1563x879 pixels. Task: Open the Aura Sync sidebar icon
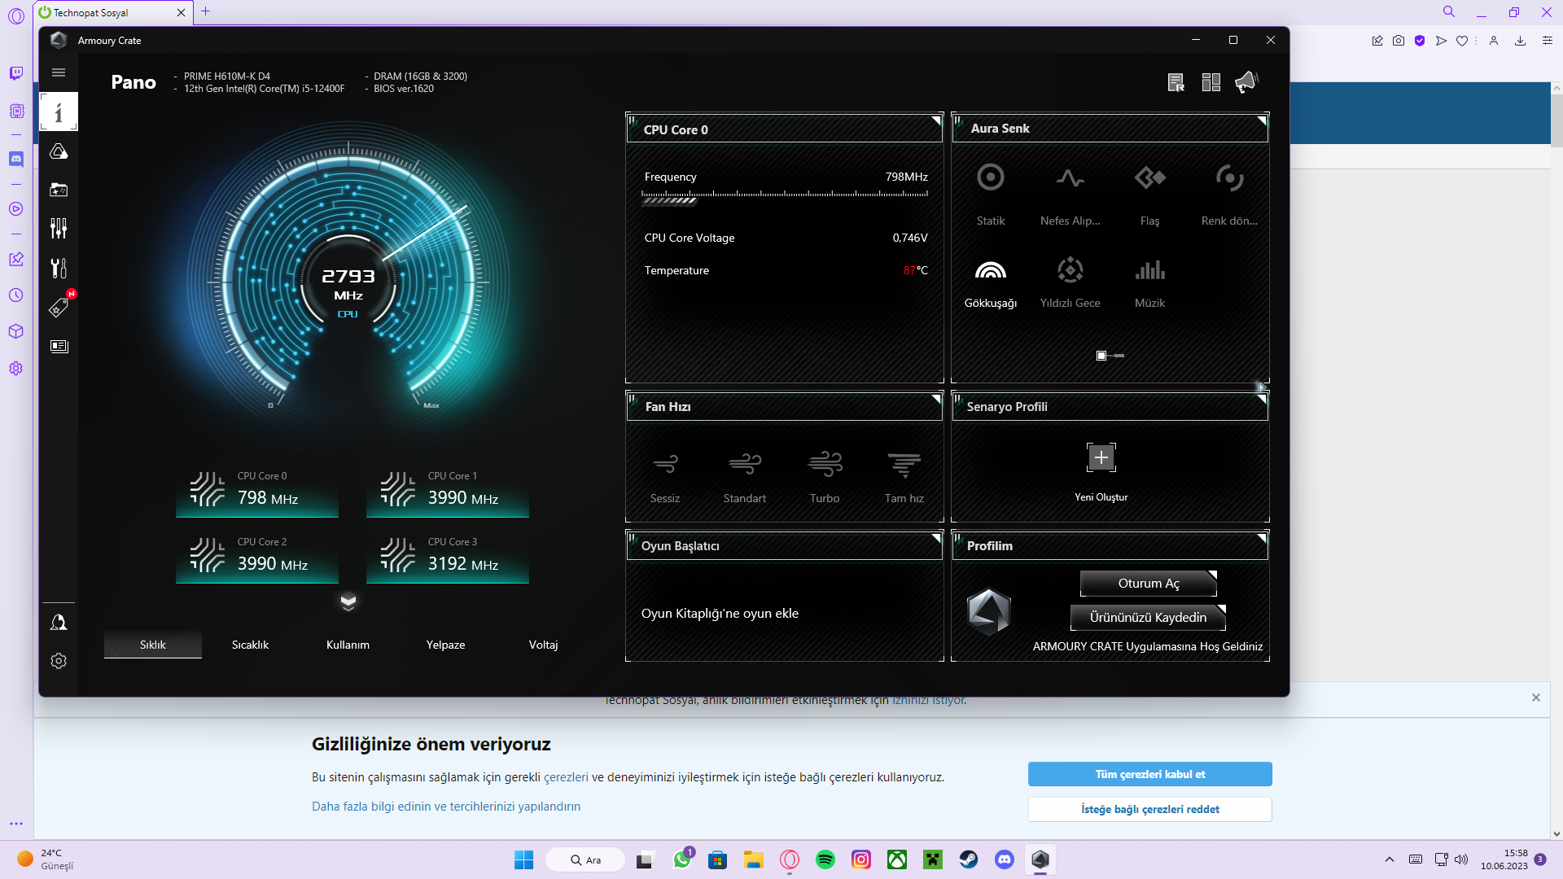[59, 152]
